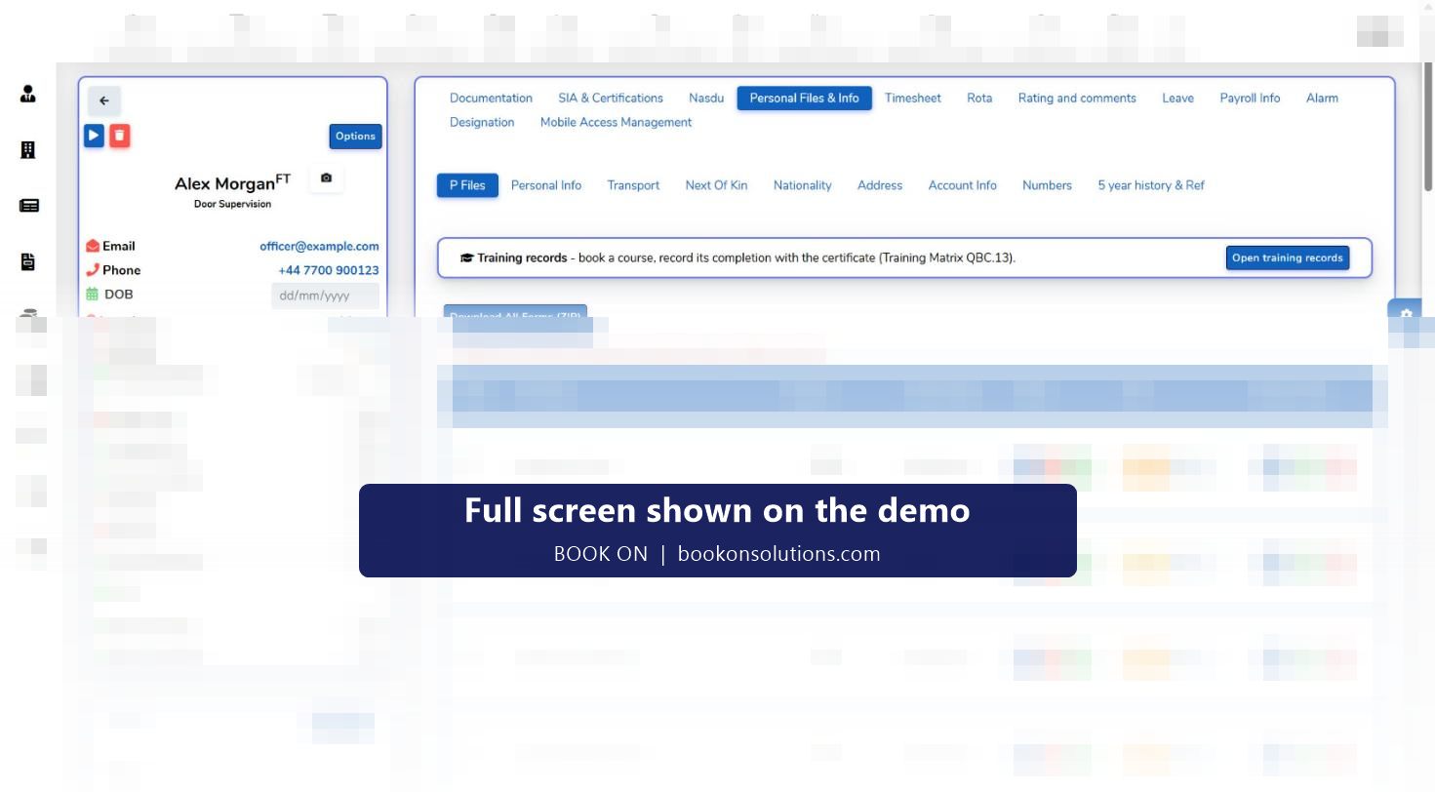Open the officer@example.com email link
This screenshot has height=792, width=1435.
(319, 247)
